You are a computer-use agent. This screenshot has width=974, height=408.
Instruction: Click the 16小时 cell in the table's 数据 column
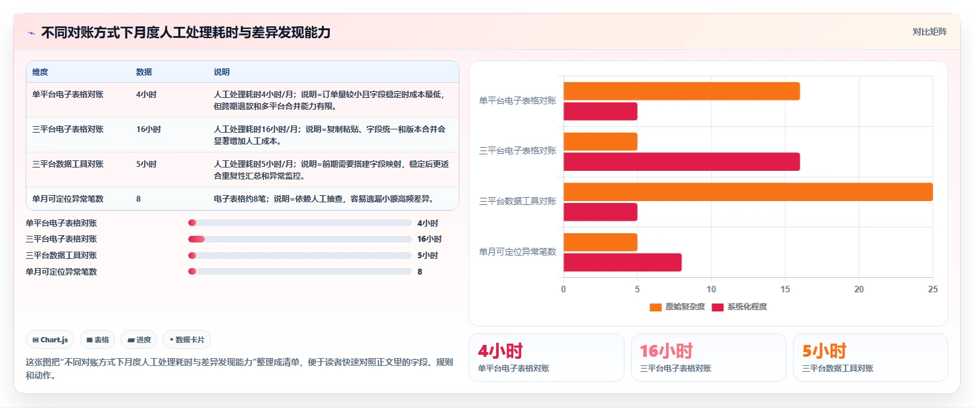click(149, 129)
